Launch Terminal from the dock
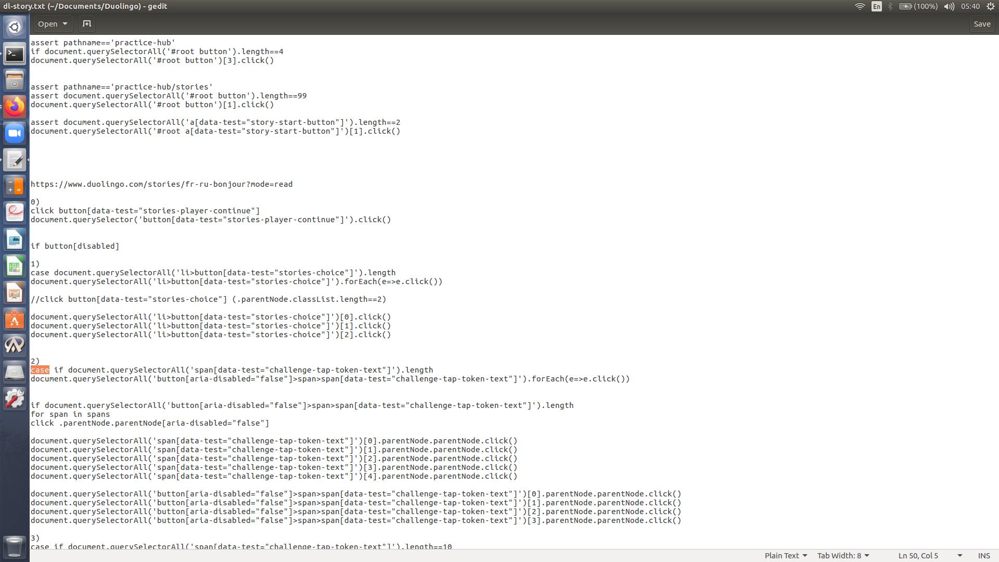 click(15, 54)
